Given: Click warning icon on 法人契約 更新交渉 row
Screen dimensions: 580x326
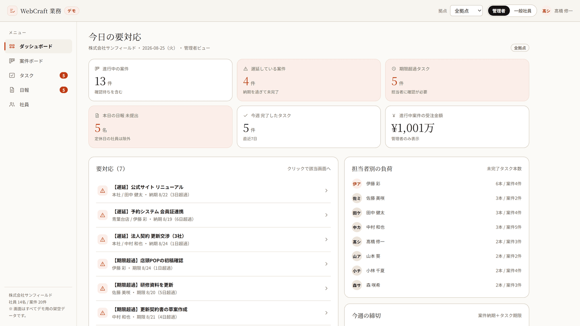Looking at the screenshot, I should (103, 239).
